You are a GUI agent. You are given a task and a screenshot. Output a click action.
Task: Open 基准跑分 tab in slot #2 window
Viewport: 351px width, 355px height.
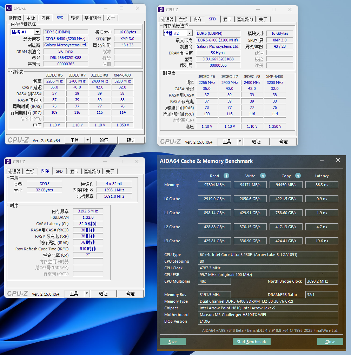coord(245,19)
